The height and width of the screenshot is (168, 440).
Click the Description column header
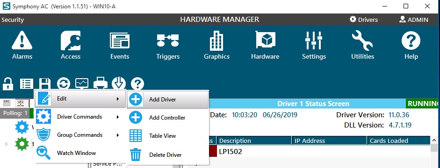pyautogui.click(x=254, y=141)
